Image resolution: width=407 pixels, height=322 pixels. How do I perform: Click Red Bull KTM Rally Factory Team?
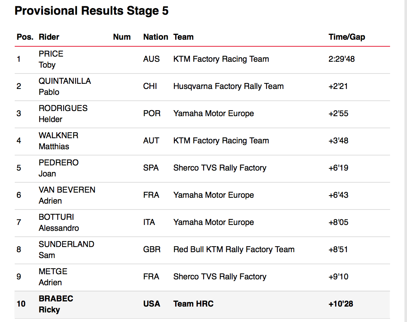tap(234, 250)
